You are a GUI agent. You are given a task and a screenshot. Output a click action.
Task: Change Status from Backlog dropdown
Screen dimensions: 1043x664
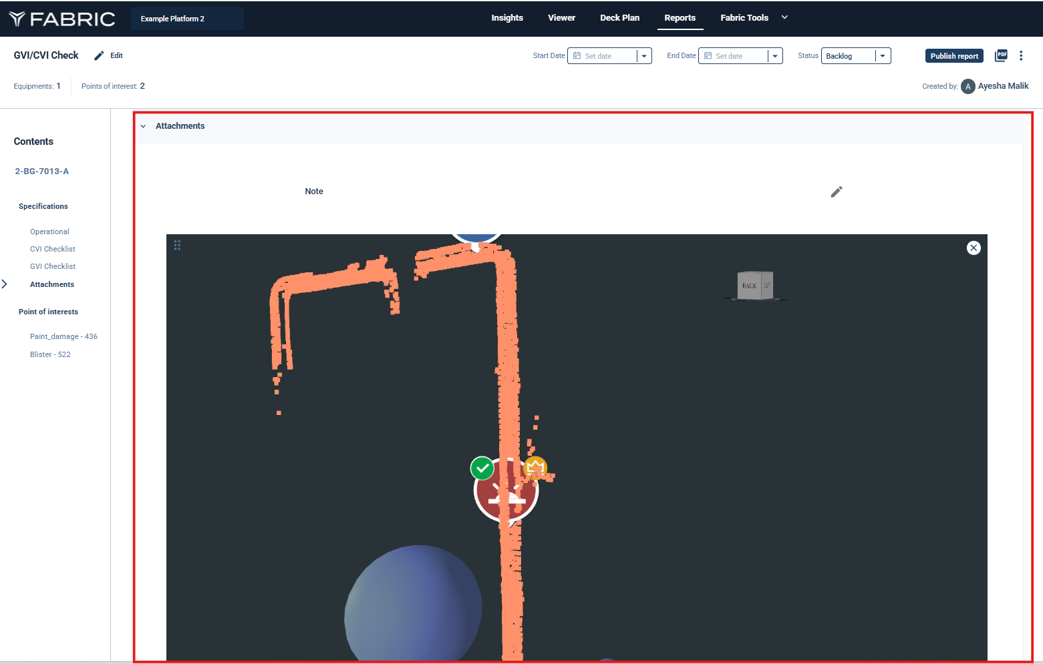click(882, 56)
